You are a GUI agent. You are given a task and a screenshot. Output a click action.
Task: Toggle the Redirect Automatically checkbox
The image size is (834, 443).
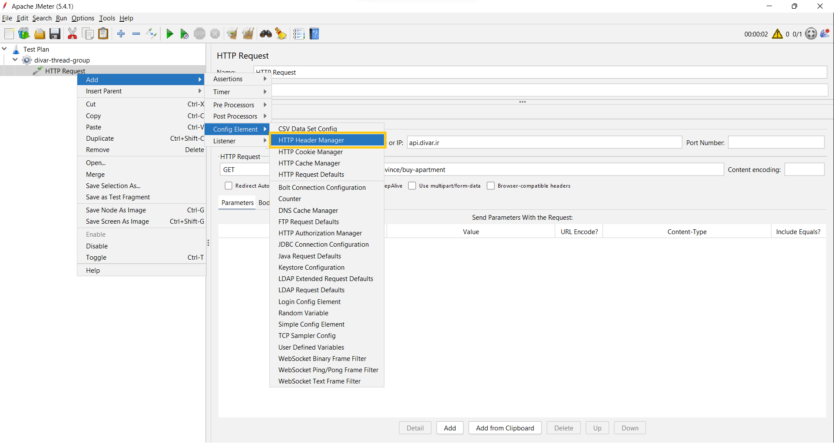click(228, 186)
